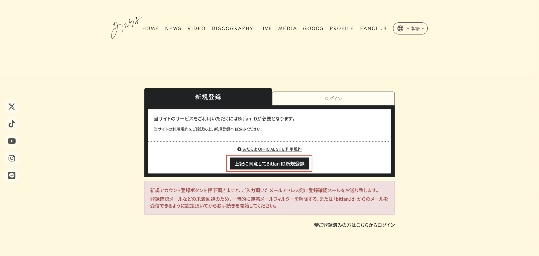The height and width of the screenshot is (256, 539).
Task: Open the 日本語 language dropdown
Action: (410, 29)
